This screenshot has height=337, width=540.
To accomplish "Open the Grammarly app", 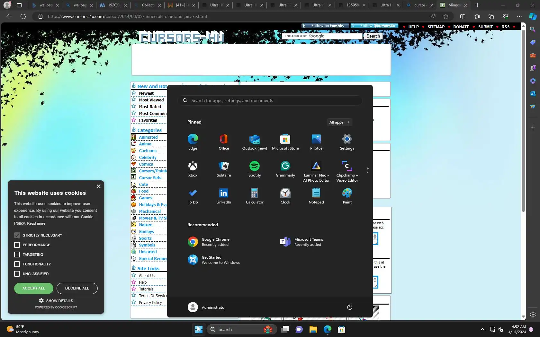I will 285,169.
